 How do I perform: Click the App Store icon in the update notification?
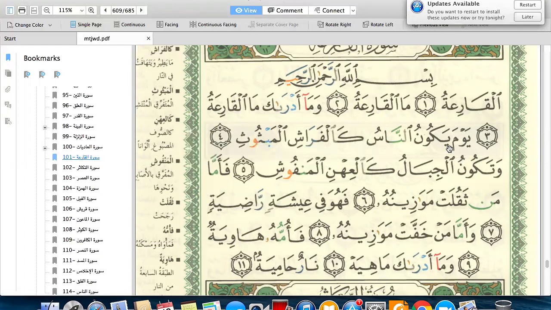pos(417,7)
